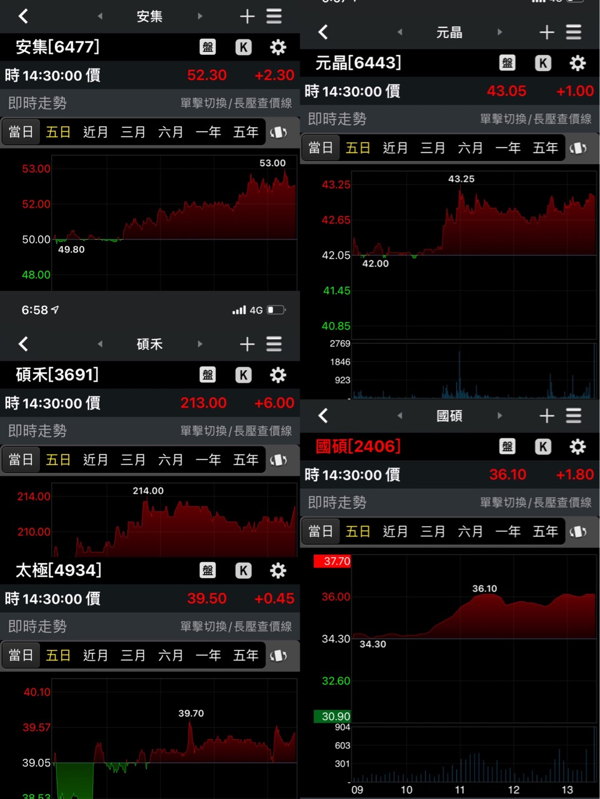Tap K-line icon beside 元晶[6443]
Image resolution: width=600 pixels, height=799 pixels.
[543, 63]
